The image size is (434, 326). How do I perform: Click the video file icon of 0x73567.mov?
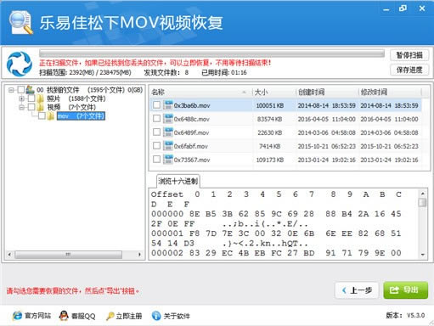click(168, 160)
